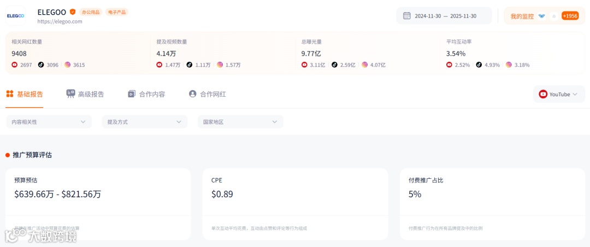Click the TikTok icon beside 1.11万 videos
This screenshot has width=590, height=247.
[190, 65]
